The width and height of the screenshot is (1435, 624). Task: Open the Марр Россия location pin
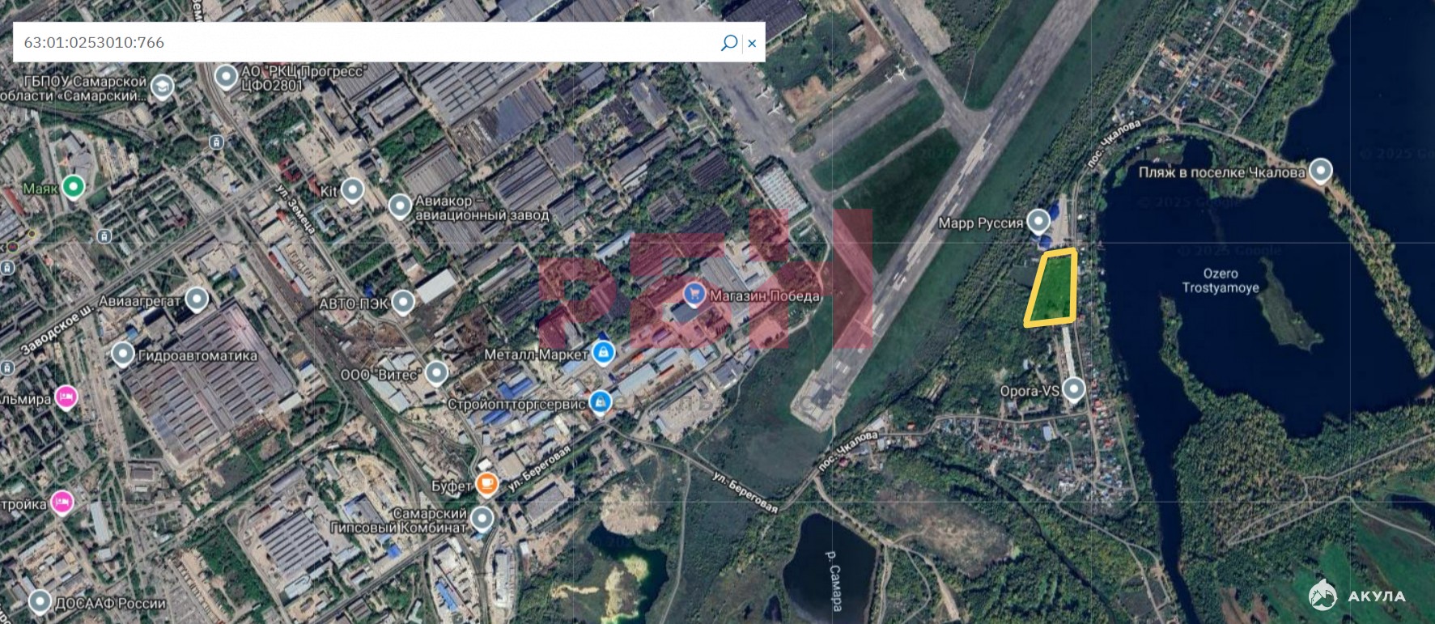[x=1038, y=221]
